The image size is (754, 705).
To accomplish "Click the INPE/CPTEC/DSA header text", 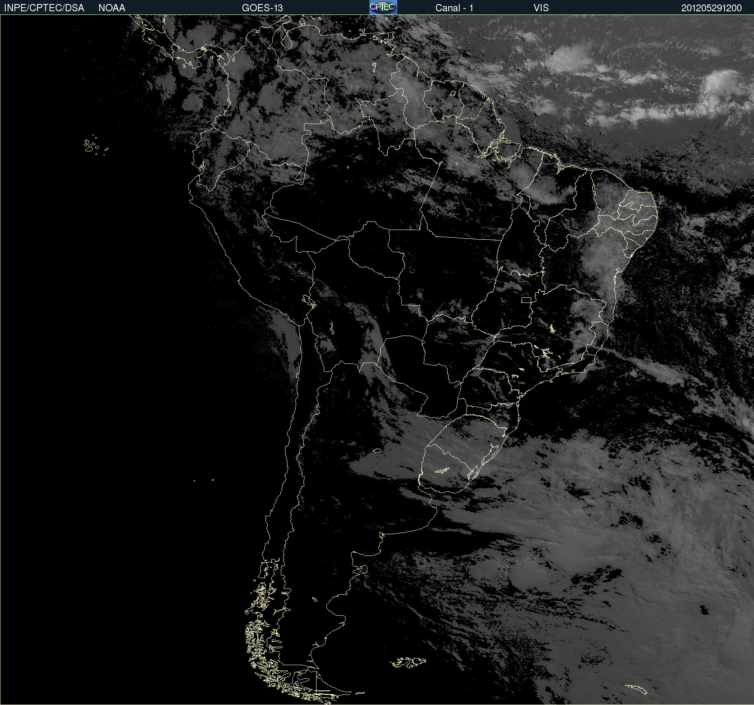I will point(44,8).
